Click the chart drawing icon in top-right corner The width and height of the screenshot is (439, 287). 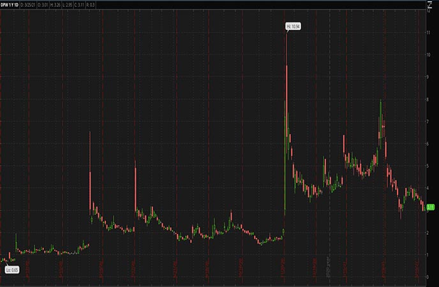pyautogui.click(x=430, y=4)
